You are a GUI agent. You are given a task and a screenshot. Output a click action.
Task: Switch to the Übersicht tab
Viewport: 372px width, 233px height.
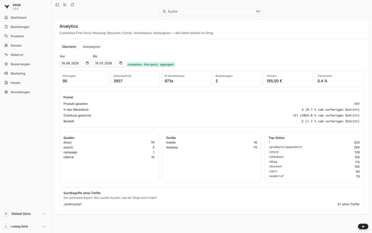click(x=69, y=47)
